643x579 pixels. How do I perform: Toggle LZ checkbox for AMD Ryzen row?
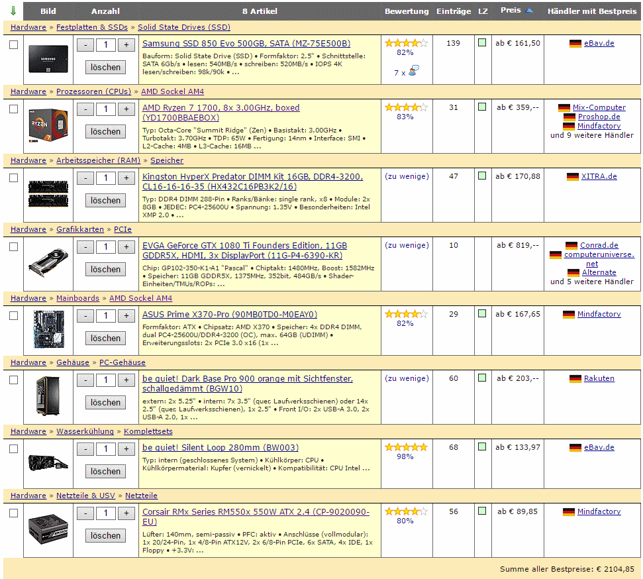[482, 107]
